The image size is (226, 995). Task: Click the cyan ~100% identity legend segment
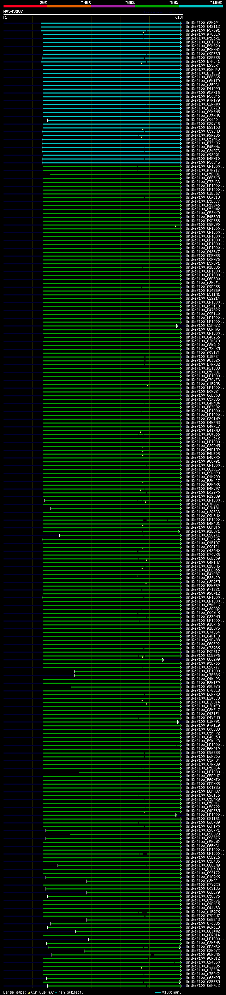[201, 6]
